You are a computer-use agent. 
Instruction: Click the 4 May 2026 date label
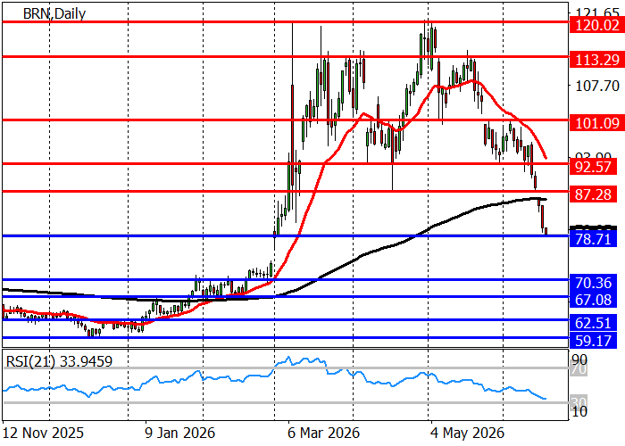tap(469, 433)
